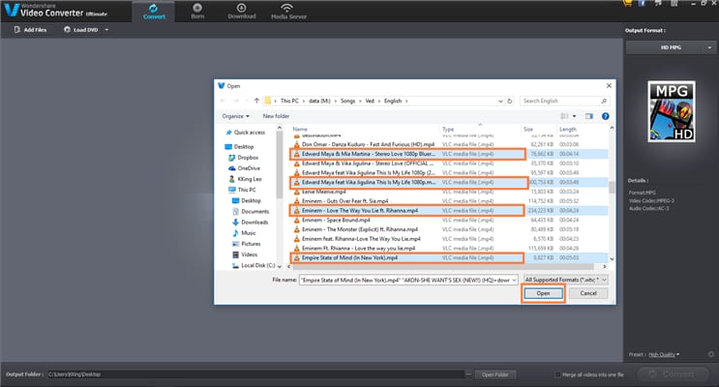Image resolution: width=719 pixels, height=387 pixels.
Task: Select Don Omar - Danza Kuduro file
Action: (449, 144)
